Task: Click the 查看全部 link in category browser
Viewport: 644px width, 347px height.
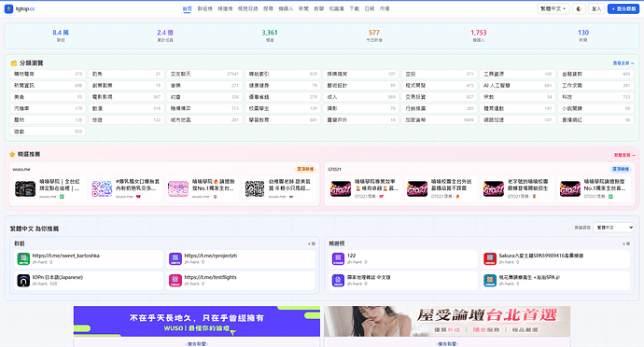Action: (x=623, y=63)
